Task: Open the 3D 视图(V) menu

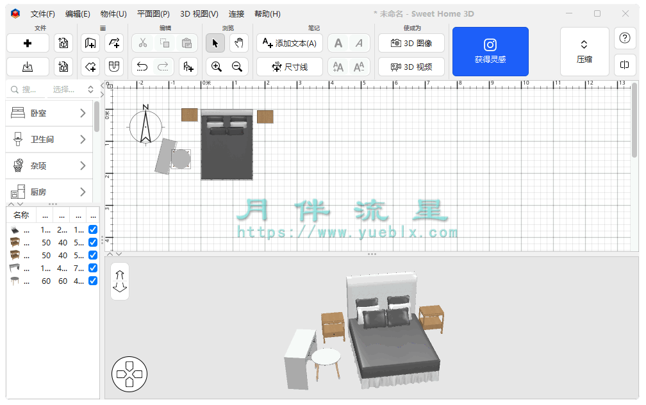Action: click(x=199, y=14)
